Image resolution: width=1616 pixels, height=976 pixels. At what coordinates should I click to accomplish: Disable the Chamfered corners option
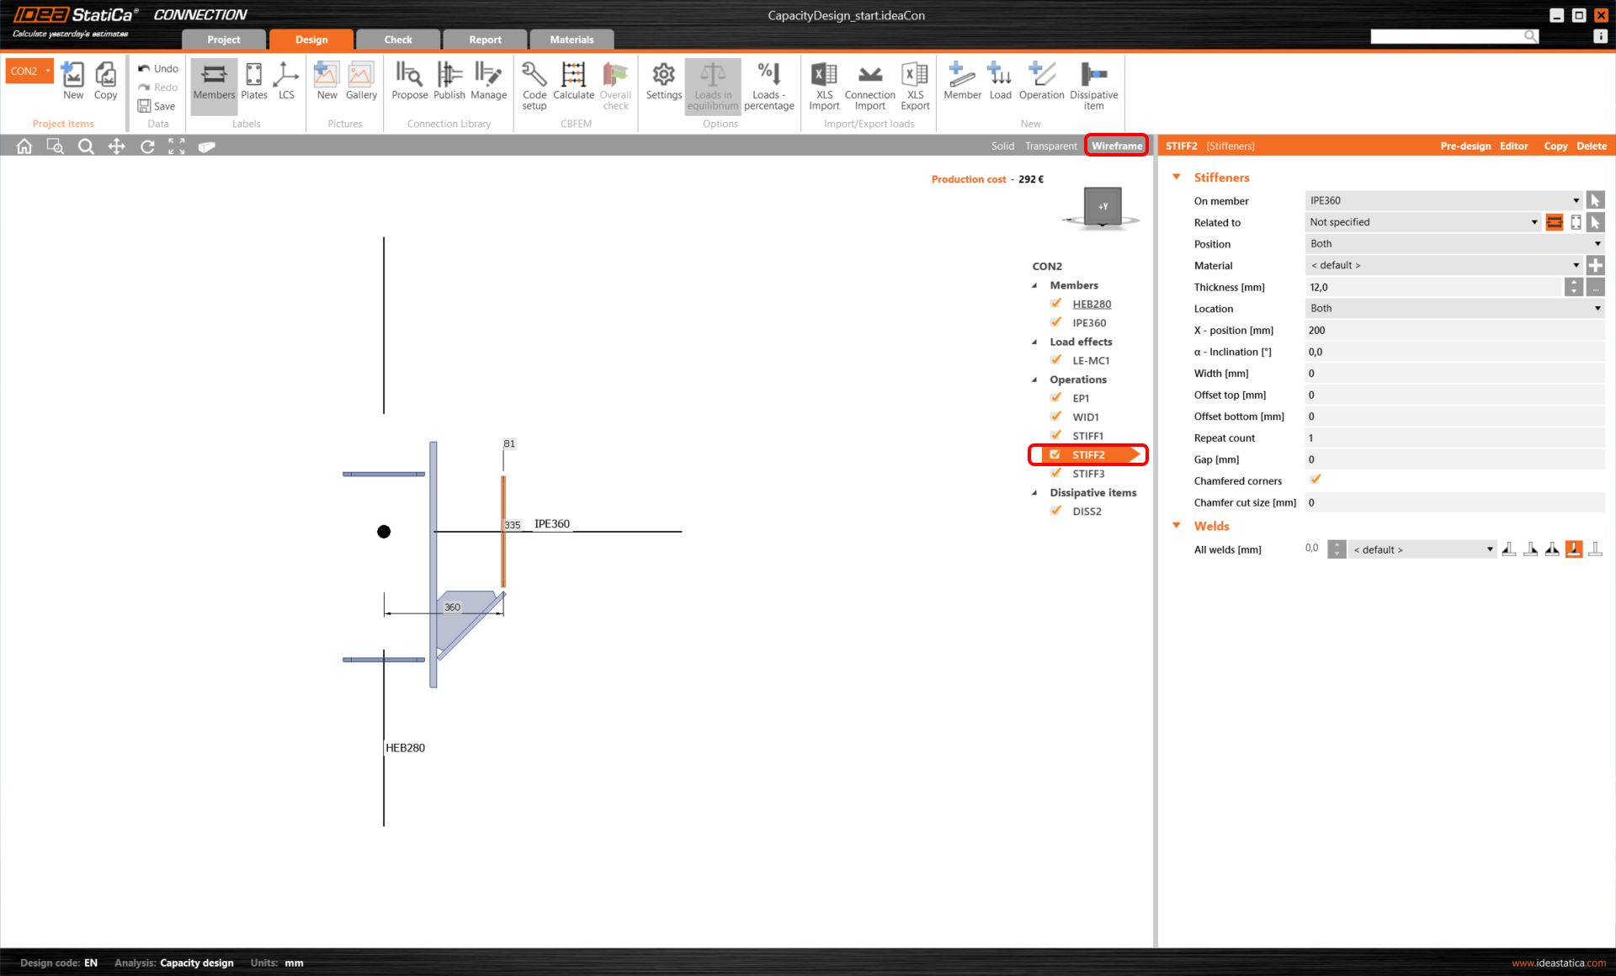pyautogui.click(x=1316, y=480)
